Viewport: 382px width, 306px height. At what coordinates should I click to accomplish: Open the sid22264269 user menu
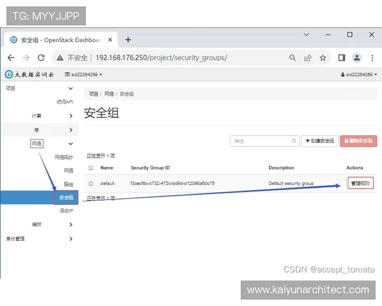click(x=359, y=75)
